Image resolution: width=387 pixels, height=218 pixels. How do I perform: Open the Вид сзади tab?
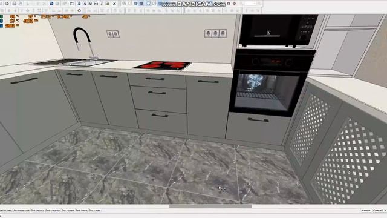pyautogui.click(x=82, y=210)
